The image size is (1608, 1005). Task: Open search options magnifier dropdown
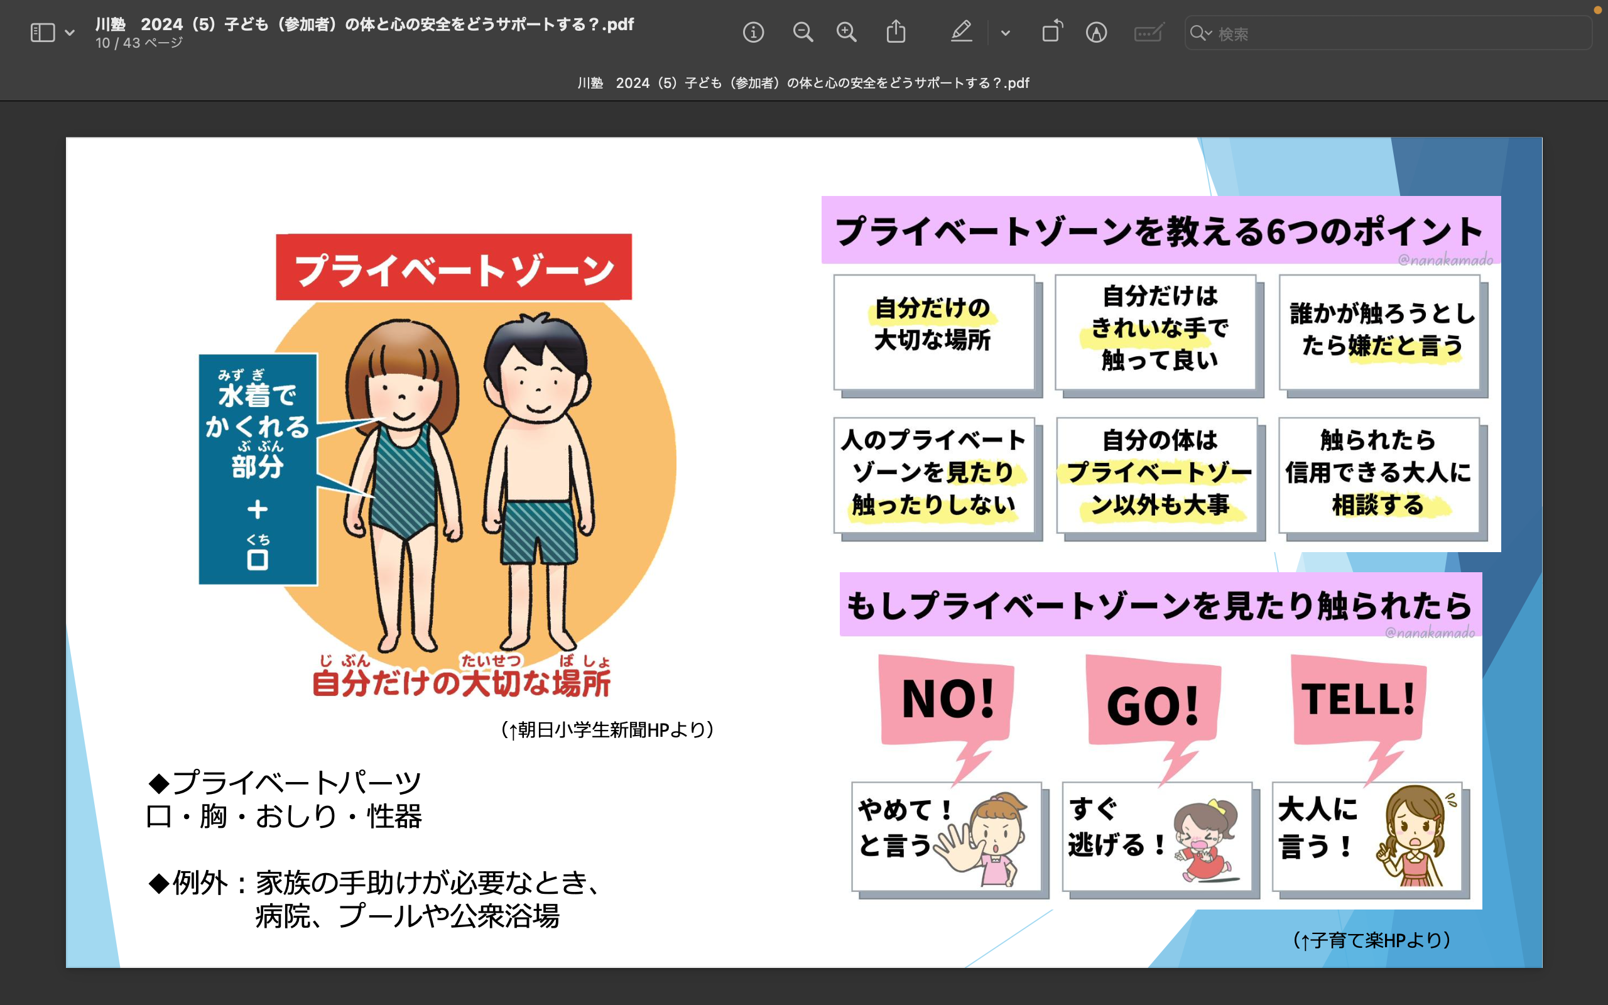(x=1201, y=33)
